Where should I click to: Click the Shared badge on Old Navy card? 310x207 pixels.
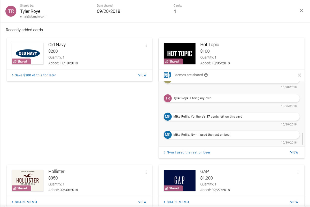point(21,62)
